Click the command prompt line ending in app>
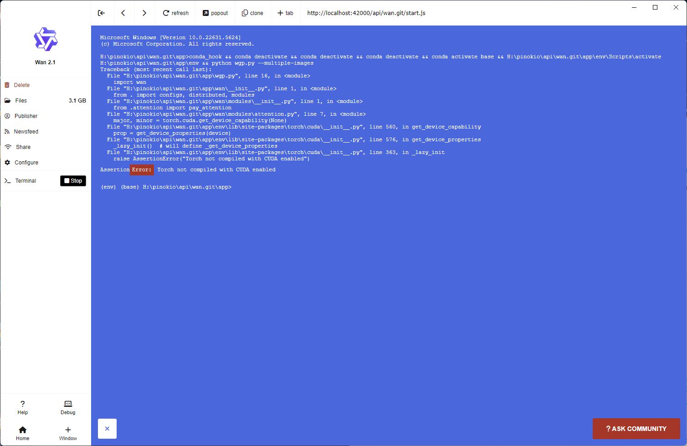The width and height of the screenshot is (687, 446). [166, 187]
